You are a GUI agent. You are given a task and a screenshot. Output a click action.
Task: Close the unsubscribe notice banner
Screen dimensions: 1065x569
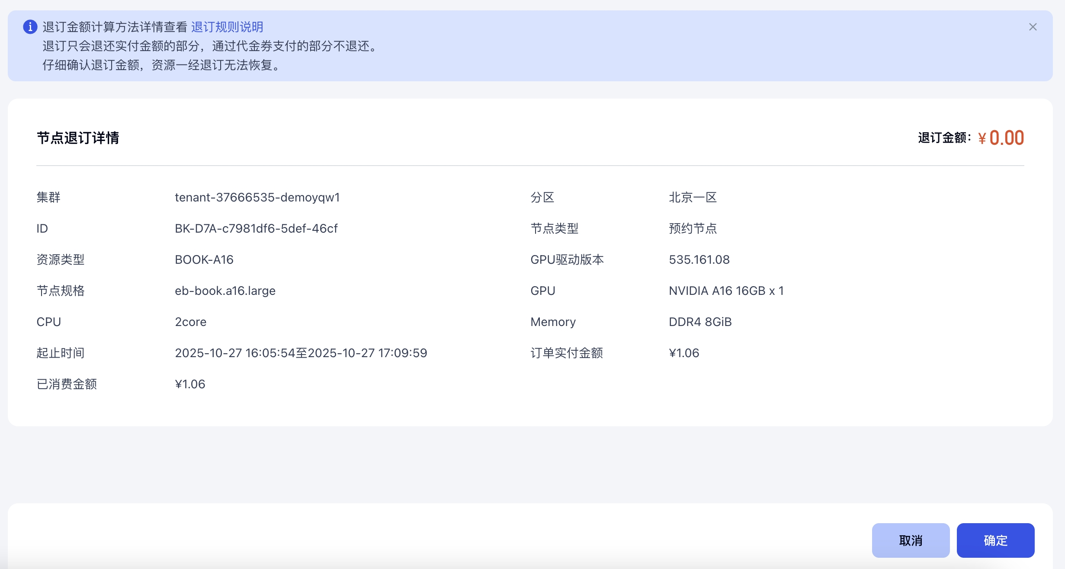click(1033, 27)
